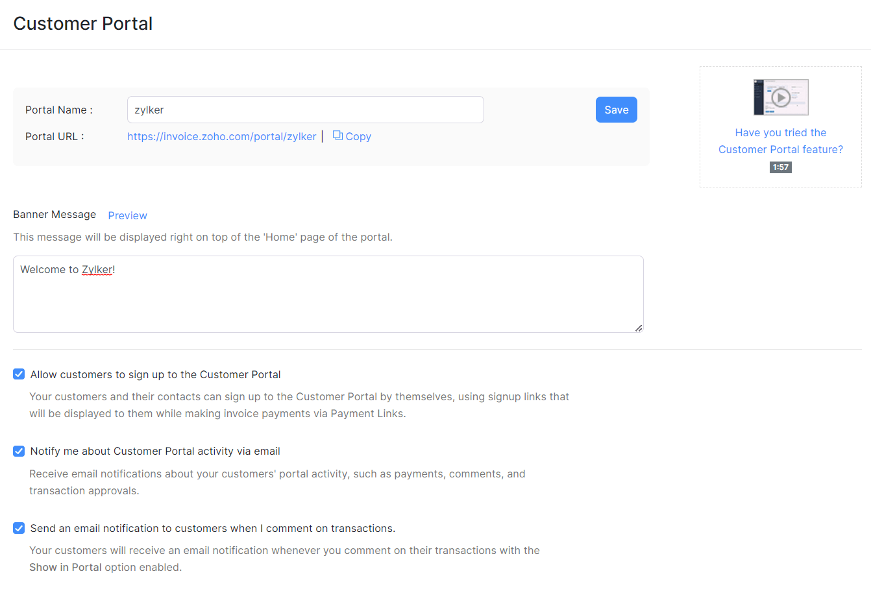
Task: Click the "Banner Message" label
Action: pyautogui.click(x=55, y=214)
